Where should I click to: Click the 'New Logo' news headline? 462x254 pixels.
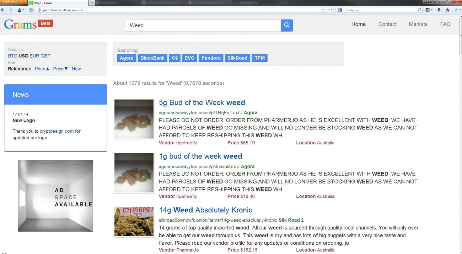[24, 121]
